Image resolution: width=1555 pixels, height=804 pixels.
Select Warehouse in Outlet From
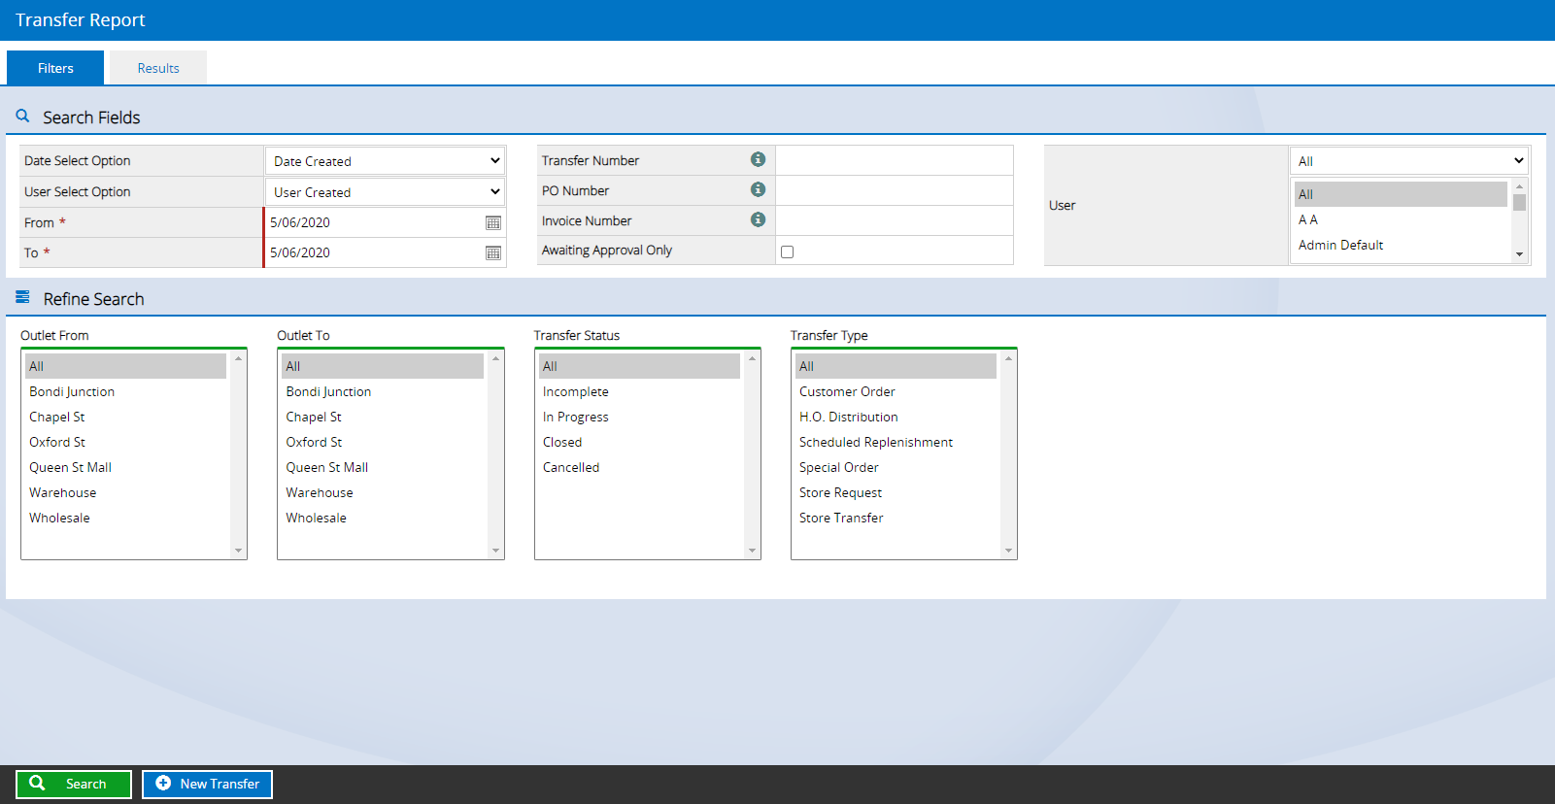pyautogui.click(x=125, y=492)
